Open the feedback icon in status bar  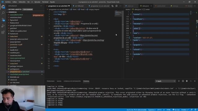[192, 110]
